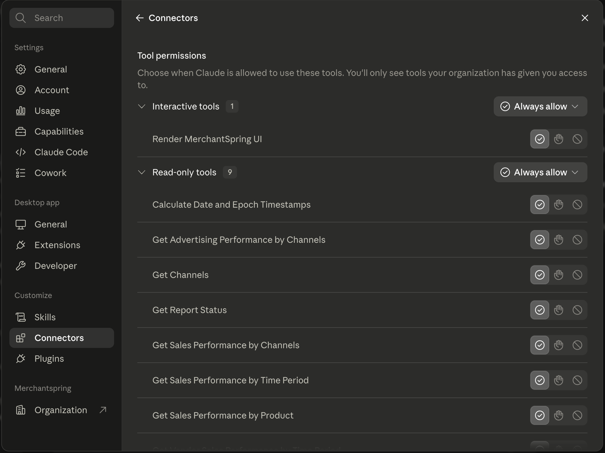The width and height of the screenshot is (605, 453).
Task: Open Claude Code settings
Action: (x=62, y=152)
